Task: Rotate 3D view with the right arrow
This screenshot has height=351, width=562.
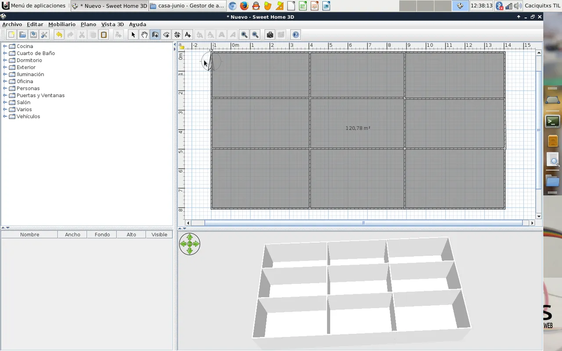Action: click(x=196, y=244)
